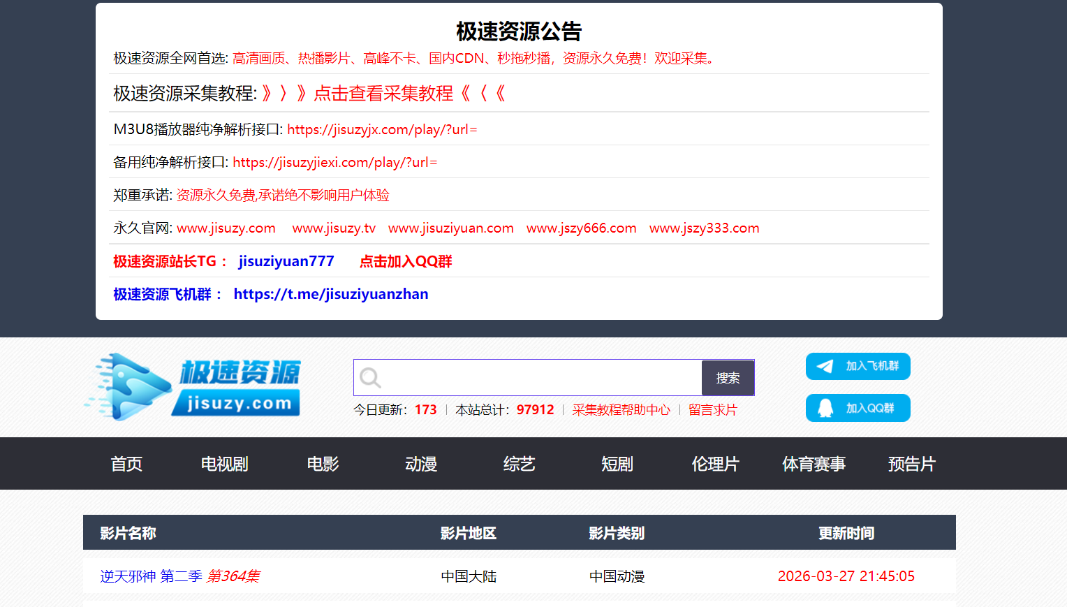The width and height of the screenshot is (1067, 607).
Task: Open the 首页 home menu item
Action: pyautogui.click(x=126, y=464)
